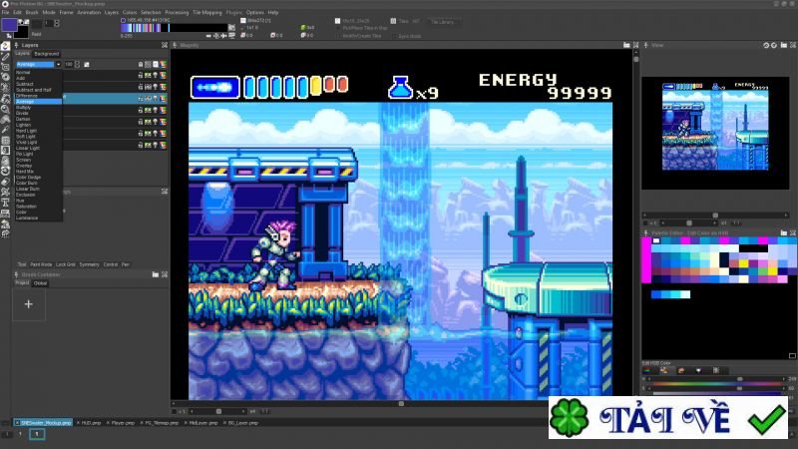Open the Help menu

tap(273, 12)
